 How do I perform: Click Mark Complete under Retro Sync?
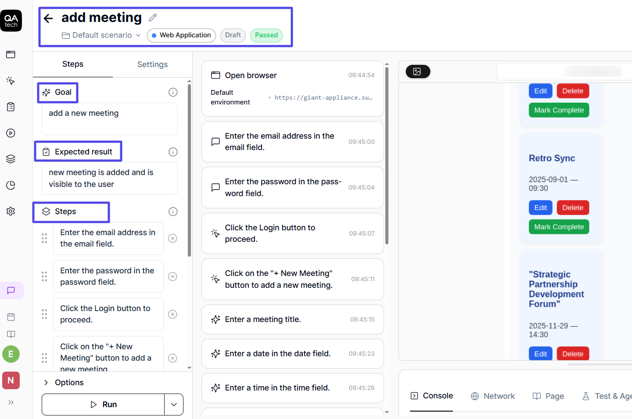559,227
